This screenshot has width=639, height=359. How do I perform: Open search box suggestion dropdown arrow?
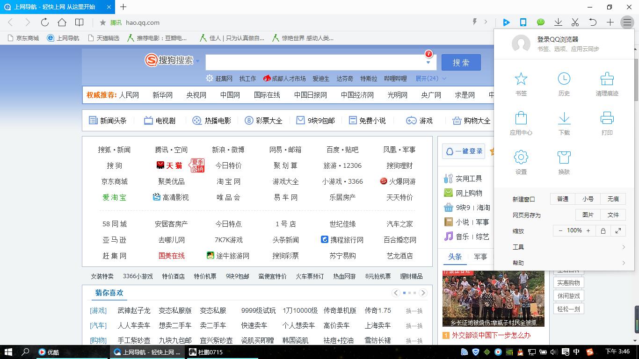point(428,63)
